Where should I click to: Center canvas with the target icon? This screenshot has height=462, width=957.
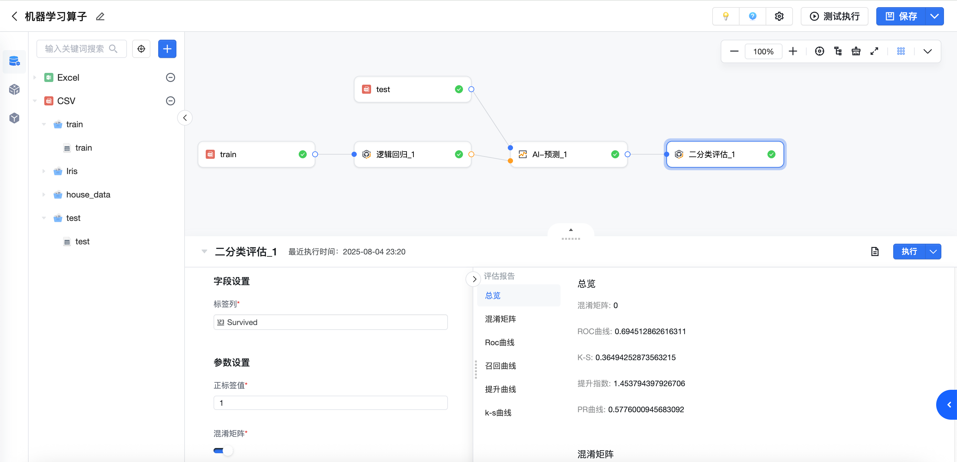[x=819, y=51]
